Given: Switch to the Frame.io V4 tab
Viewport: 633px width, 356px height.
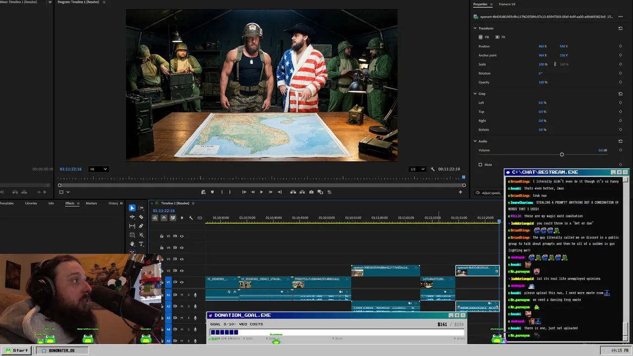Looking at the screenshot, I should click(507, 4).
